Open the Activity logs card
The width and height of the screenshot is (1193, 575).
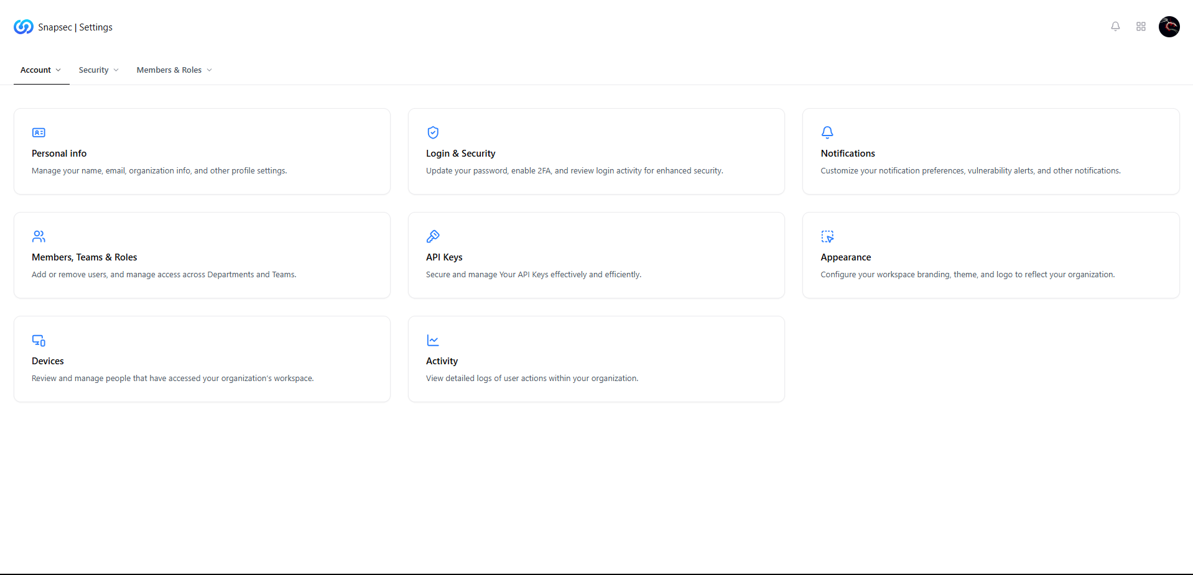pos(596,359)
